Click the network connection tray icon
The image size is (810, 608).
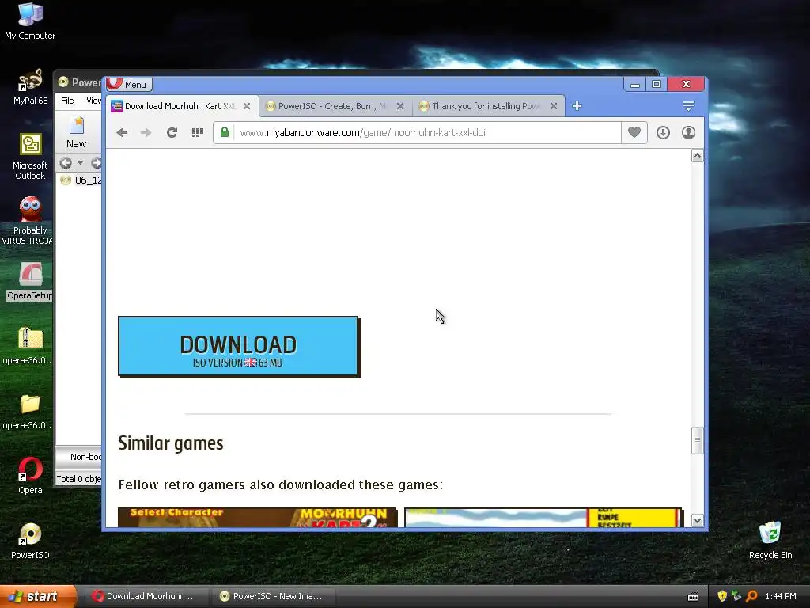coord(736,596)
